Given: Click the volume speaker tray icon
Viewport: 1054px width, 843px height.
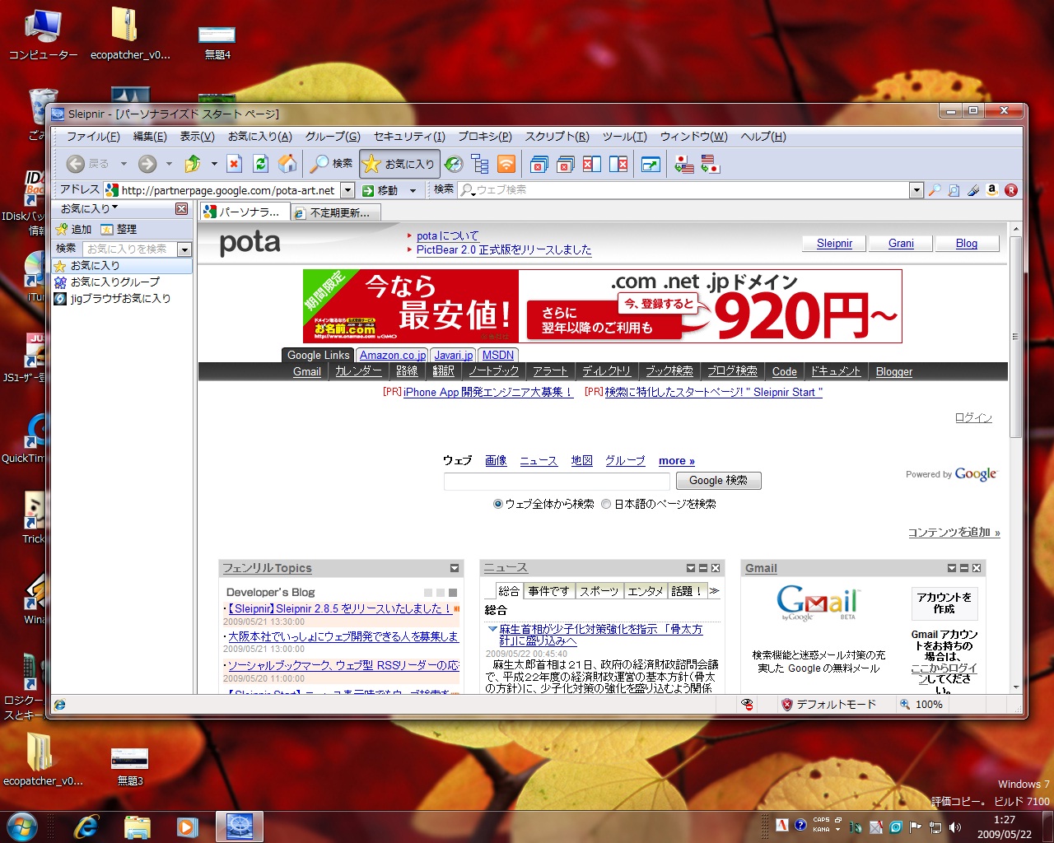Looking at the screenshot, I should pos(955,827).
